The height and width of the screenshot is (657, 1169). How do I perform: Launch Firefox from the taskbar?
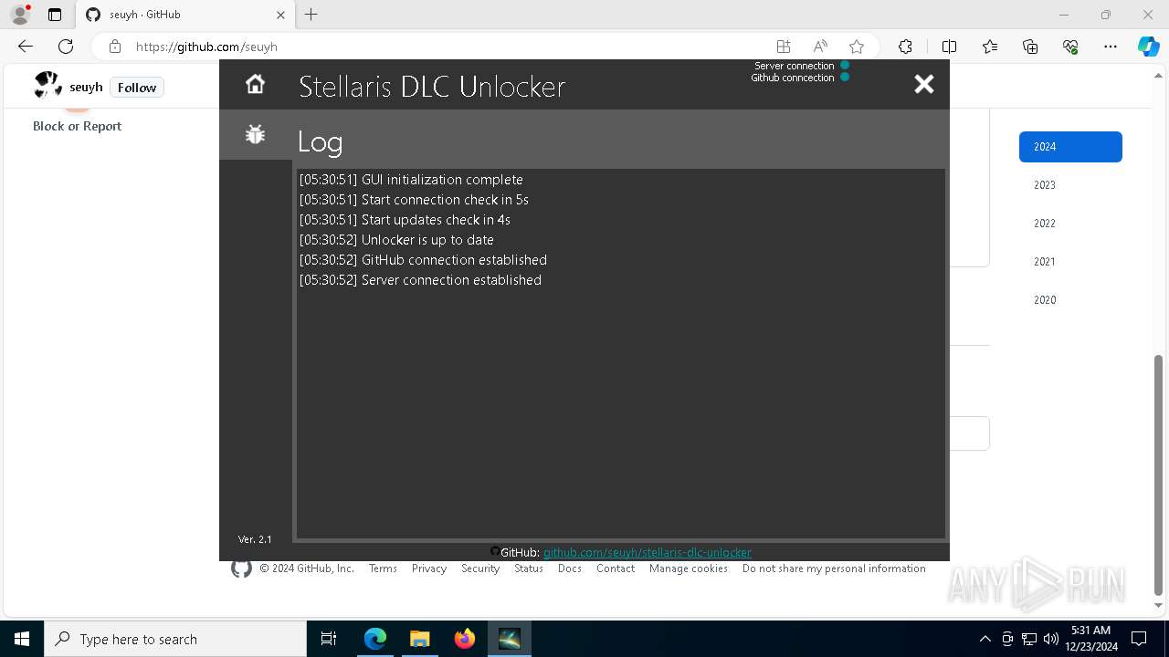pyautogui.click(x=464, y=639)
